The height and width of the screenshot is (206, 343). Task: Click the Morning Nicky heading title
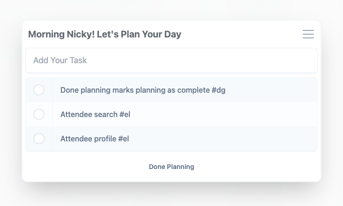click(x=104, y=34)
